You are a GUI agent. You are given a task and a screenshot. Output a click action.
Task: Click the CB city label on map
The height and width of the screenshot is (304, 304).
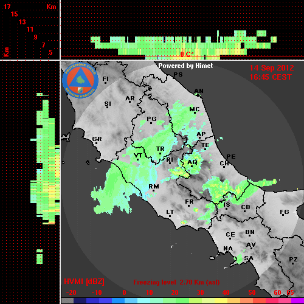coord(246,207)
